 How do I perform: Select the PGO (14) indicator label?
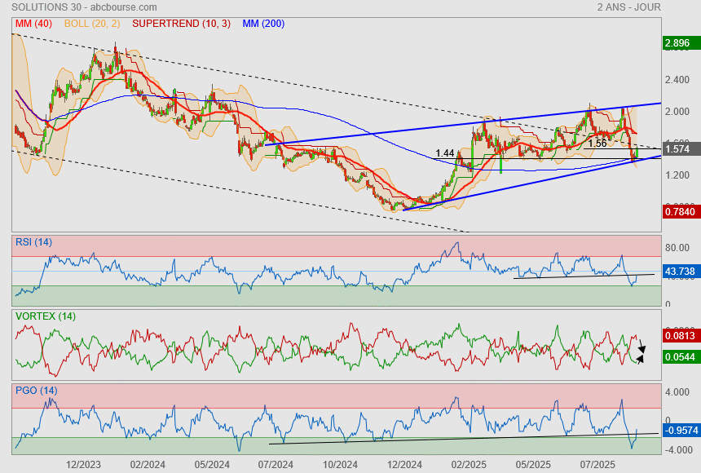coord(34,390)
